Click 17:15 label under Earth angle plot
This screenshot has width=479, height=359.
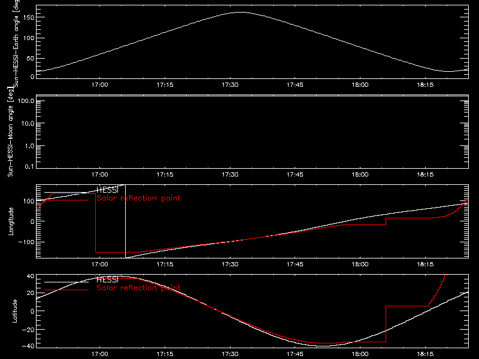click(165, 85)
